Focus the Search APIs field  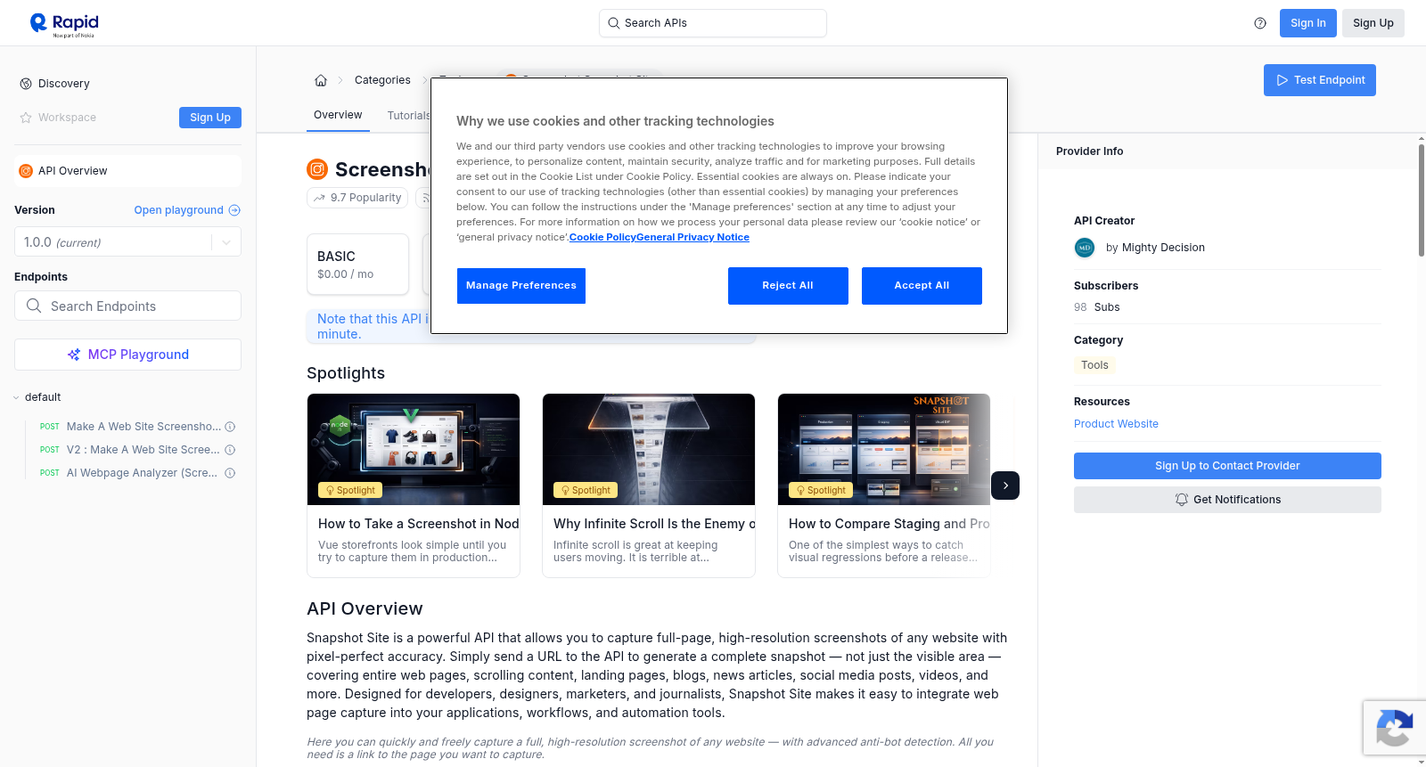click(713, 23)
